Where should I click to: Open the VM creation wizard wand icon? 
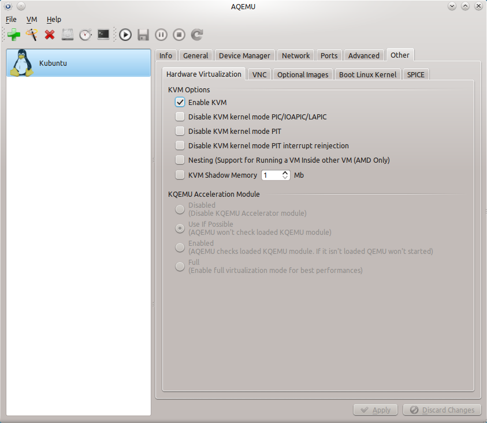point(32,35)
